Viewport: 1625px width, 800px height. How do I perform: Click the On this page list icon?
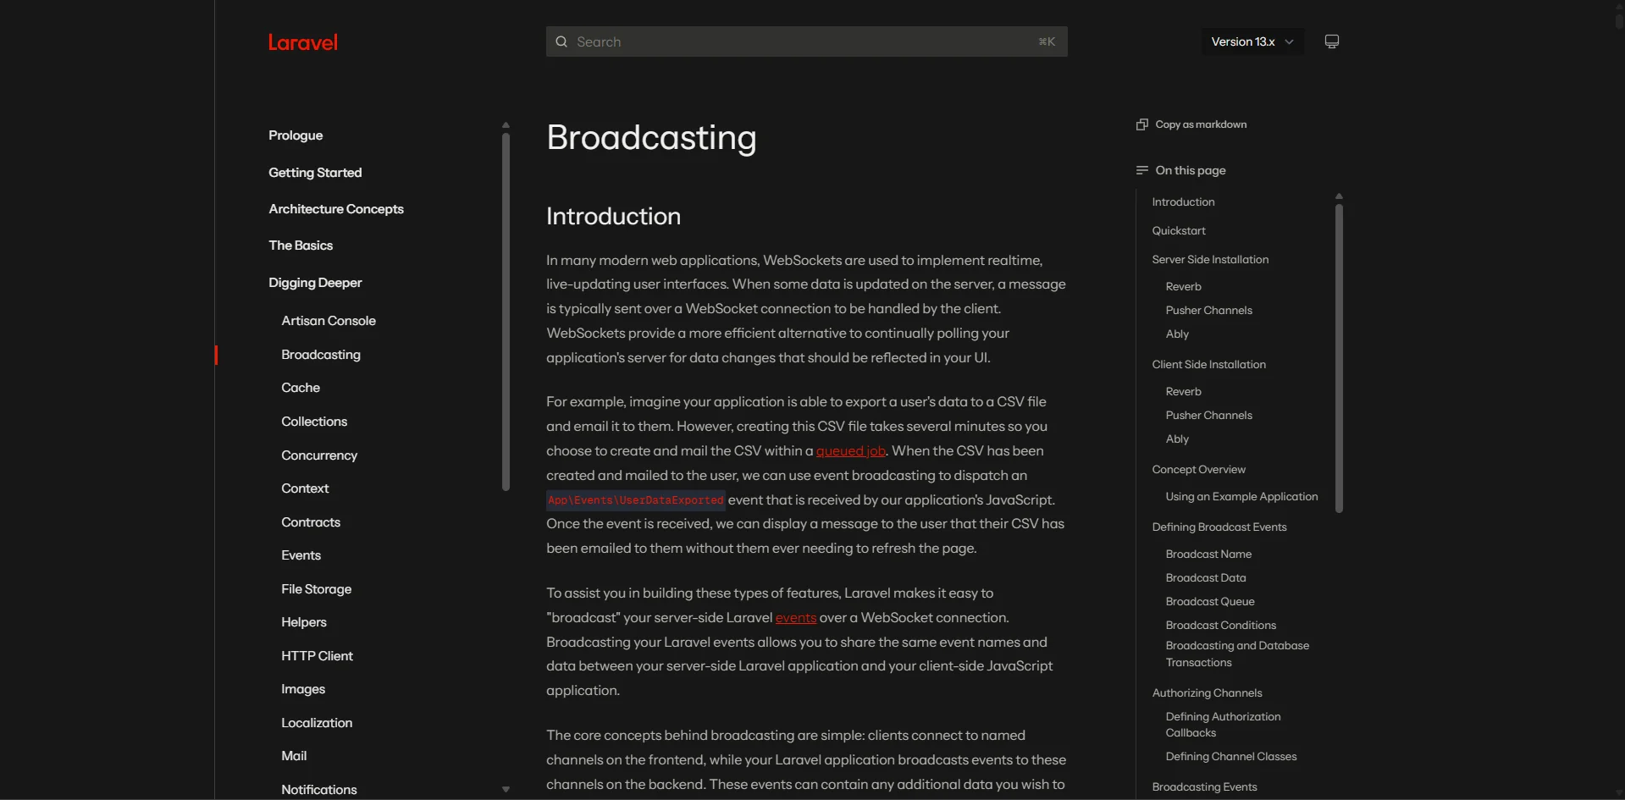pos(1141,170)
